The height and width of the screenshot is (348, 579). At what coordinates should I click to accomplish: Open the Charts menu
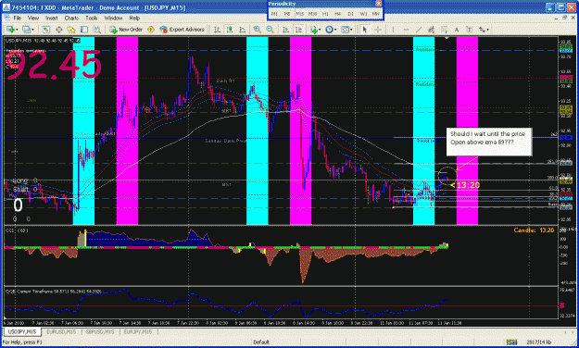tap(71, 18)
